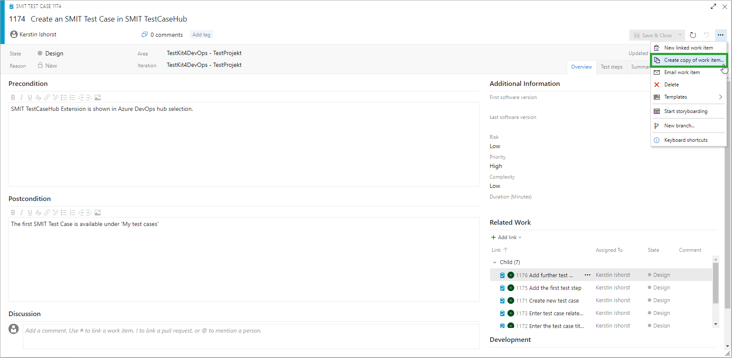This screenshot has height=358, width=732.
Task: Sort links by Link column
Action: (500, 250)
